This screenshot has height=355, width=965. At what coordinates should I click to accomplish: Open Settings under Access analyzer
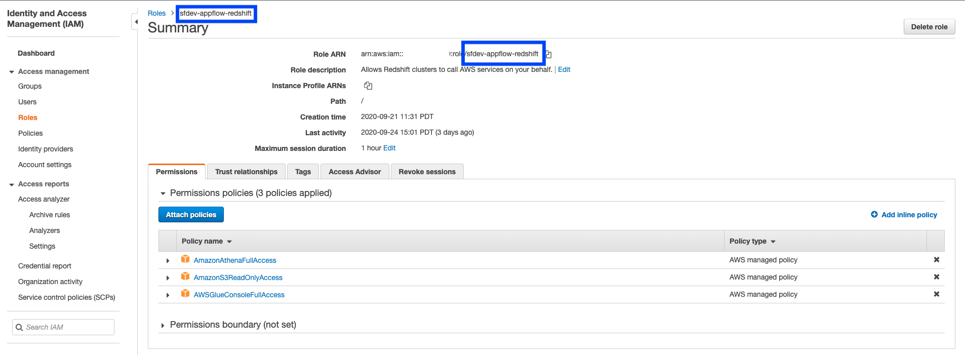[42, 246]
